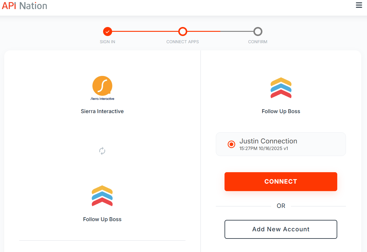
Task: Click the Sign In step checkmark
Action: (x=108, y=31)
